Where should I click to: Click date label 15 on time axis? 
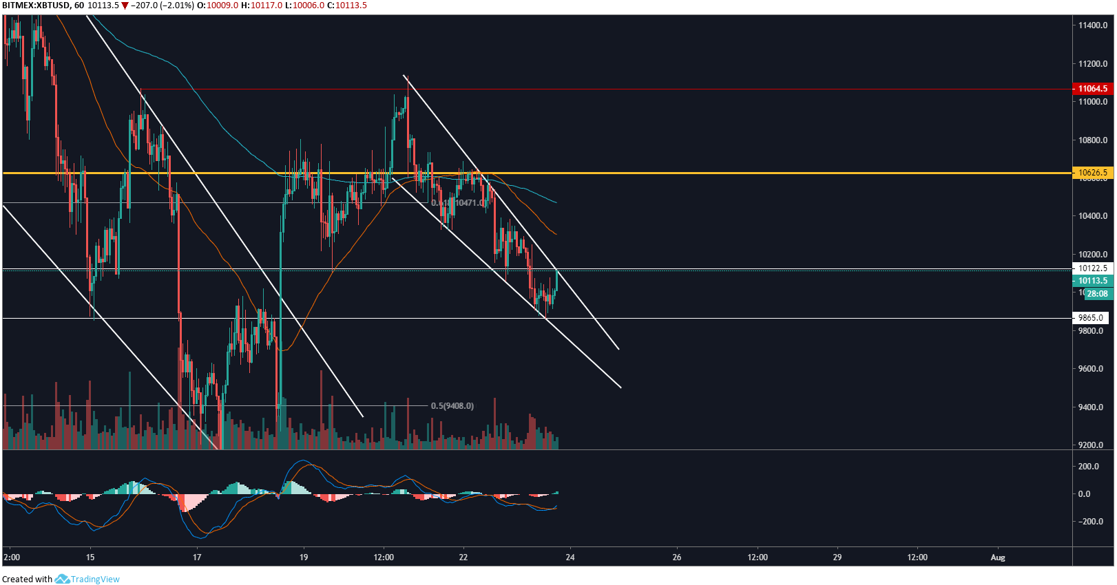coord(90,557)
